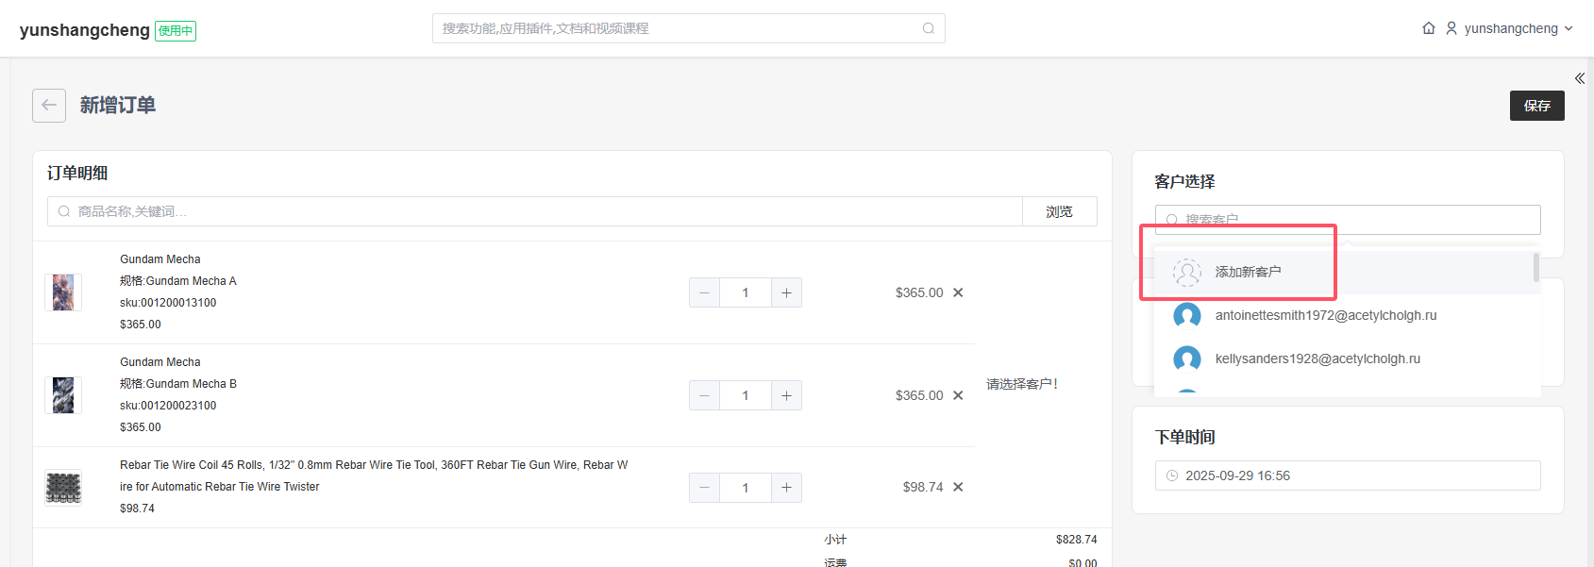Click the back arrow next to 新增订单
This screenshot has height=567, width=1594.
click(49, 106)
